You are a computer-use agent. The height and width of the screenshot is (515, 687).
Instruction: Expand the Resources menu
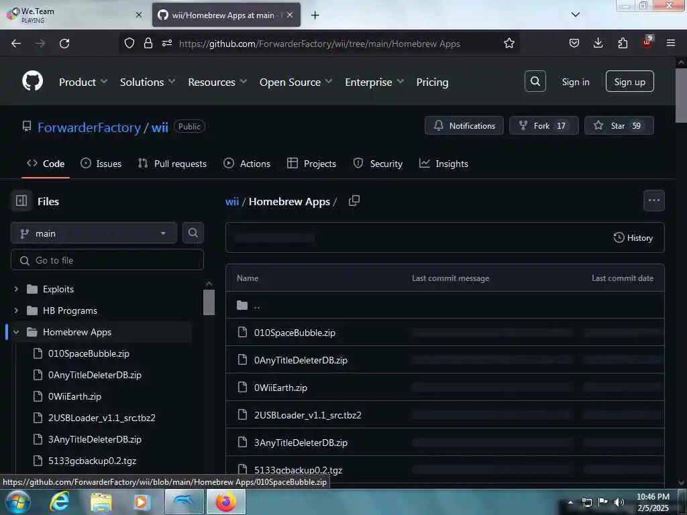point(217,82)
